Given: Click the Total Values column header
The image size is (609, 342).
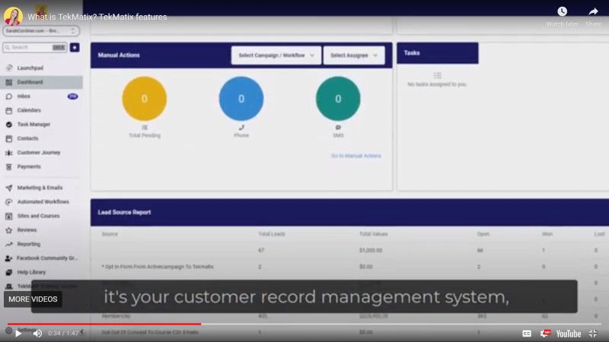Looking at the screenshot, I should pos(373,234).
